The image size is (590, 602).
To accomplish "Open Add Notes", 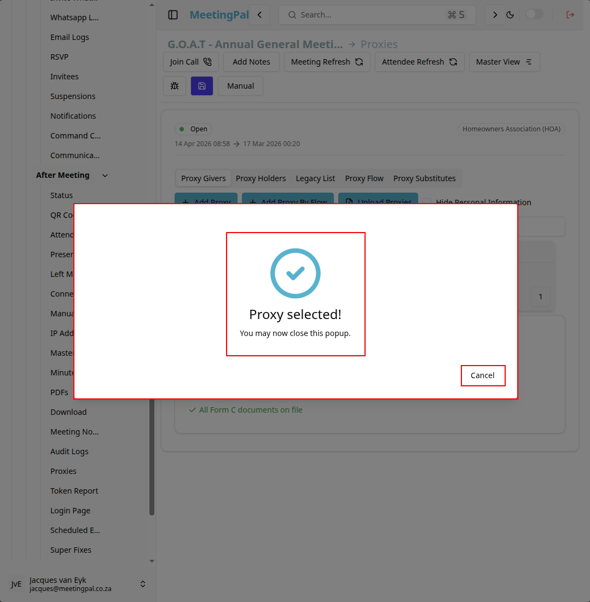I will 251,62.
